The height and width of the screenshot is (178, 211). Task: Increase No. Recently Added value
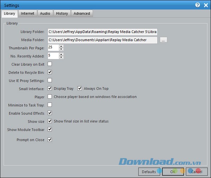[x=61, y=54]
